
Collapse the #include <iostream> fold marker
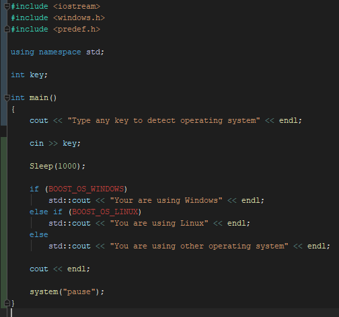coord(7,7)
